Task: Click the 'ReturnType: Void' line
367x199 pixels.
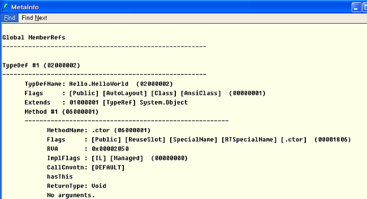Action: (x=76, y=186)
